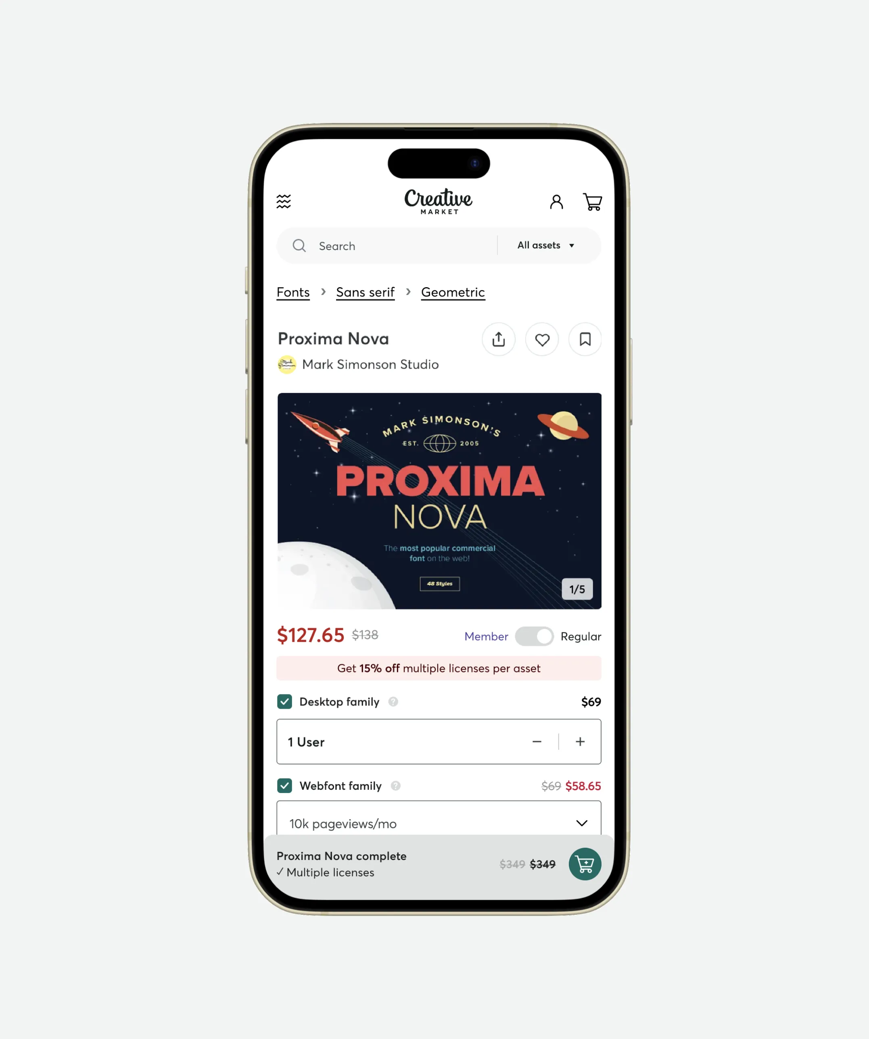The width and height of the screenshot is (869, 1039).
Task: Click the bookmark icon
Action: click(585, 338)
